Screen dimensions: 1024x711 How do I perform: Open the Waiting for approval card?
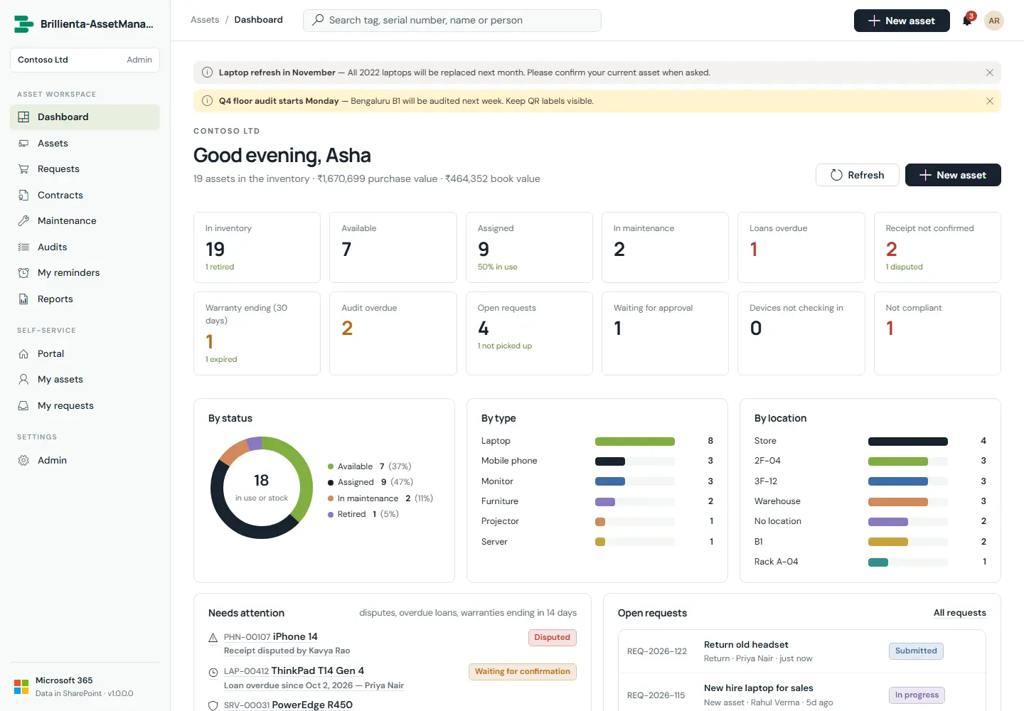665,333
